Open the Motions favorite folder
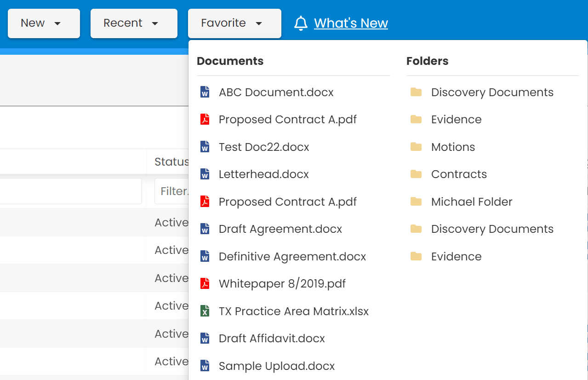The image size is (588, 380). pyautogui.click(x=453, y=147)
